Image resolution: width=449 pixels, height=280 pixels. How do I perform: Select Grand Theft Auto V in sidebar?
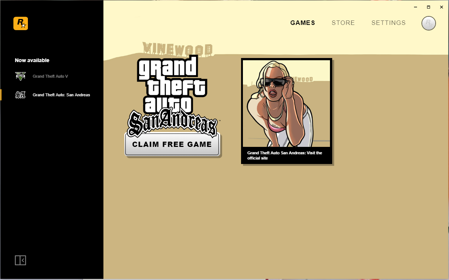(50, 76)
